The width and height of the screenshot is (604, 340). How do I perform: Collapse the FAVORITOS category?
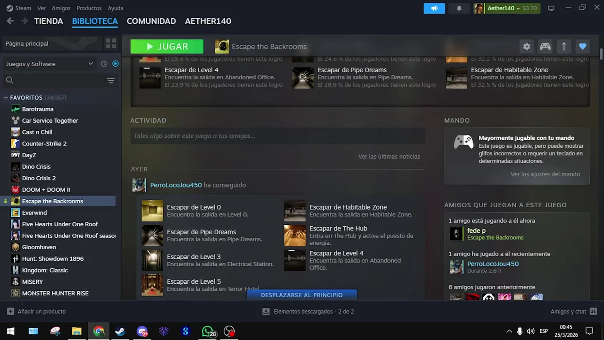pos(6,98)
